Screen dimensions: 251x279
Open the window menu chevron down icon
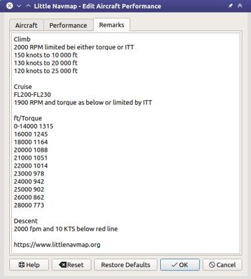[x=19, y=6]
